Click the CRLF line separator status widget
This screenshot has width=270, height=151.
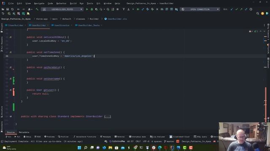click(138, 141)
